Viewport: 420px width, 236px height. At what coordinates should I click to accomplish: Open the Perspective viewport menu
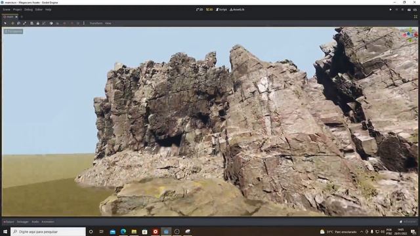coord(13,31)
